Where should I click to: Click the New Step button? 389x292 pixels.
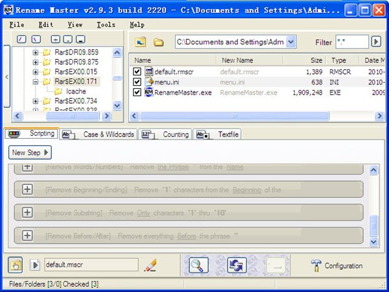tap(30, 152)
